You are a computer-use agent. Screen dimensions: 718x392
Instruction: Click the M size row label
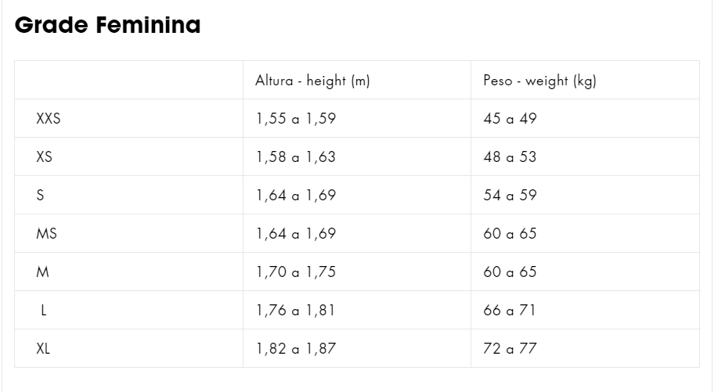click(x=42, y=272)
